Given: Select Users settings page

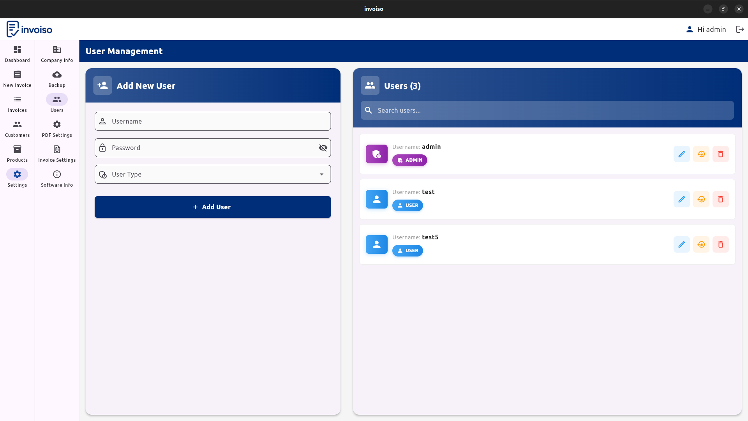Looking at the screenshot, I should click(x=57, y=104).
